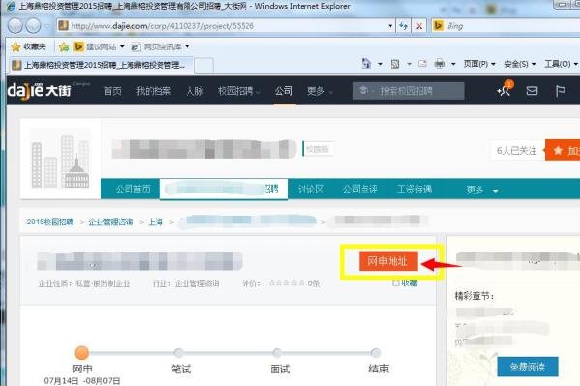This screenshot has width=580, height=386.
Task: Click the 2015校园招聘 breadcrumb link
Action: (50, 222)
